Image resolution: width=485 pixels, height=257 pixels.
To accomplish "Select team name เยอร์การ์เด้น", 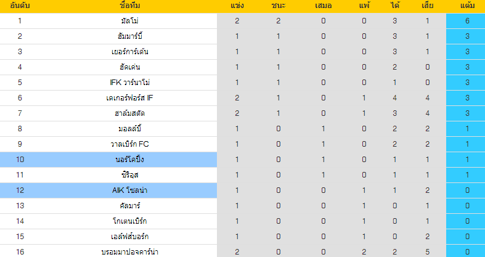I will point(130,52).
